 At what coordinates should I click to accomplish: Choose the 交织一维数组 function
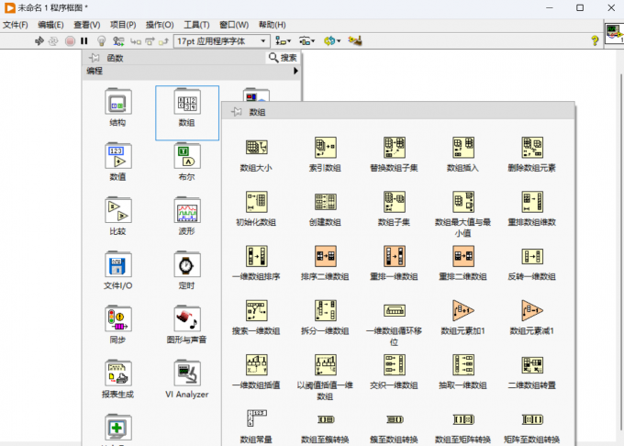click(x=395, y=365)
